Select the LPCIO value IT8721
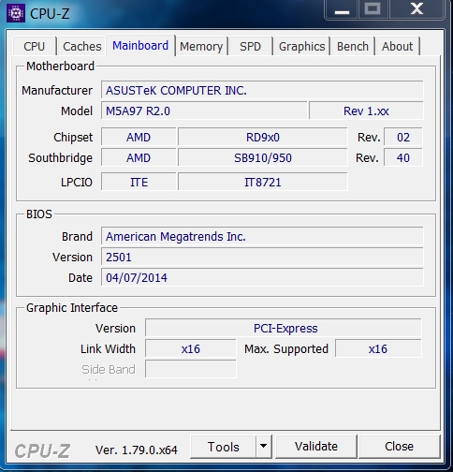The image size is (453, 472). pos(263,182)
